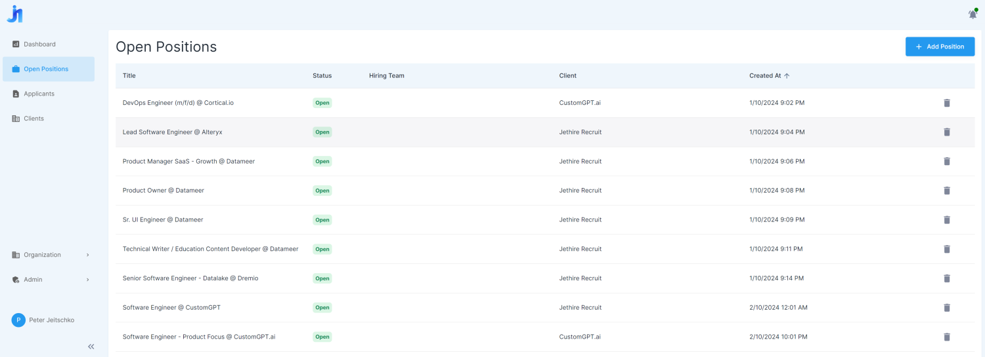Sort by the Status column header
The width and height of the screenshot is (985, 357).
pyautogui.click(x=322, y=76)
